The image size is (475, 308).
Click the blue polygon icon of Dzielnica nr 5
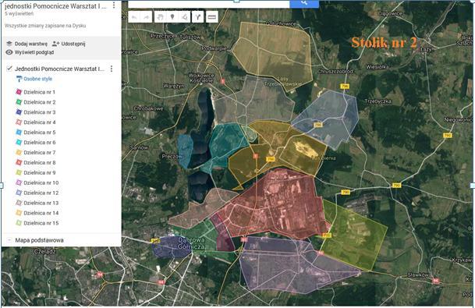pyautogui.click(x=19, y=132)
